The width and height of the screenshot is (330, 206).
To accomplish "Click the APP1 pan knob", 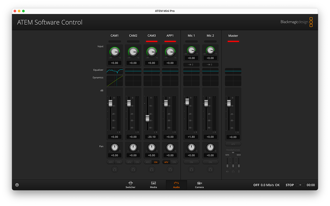I will (x=170, y=147).
